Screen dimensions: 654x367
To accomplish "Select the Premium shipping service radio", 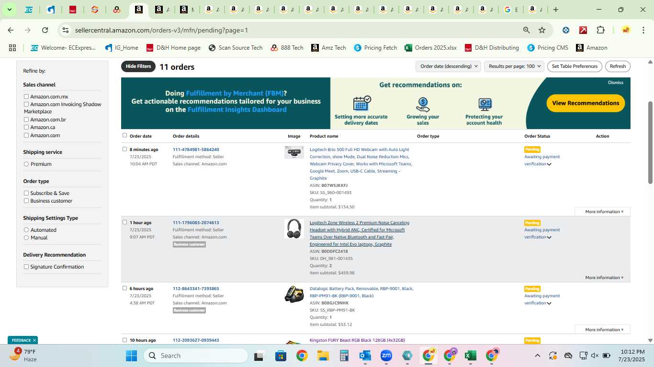I will coord(26,164).
